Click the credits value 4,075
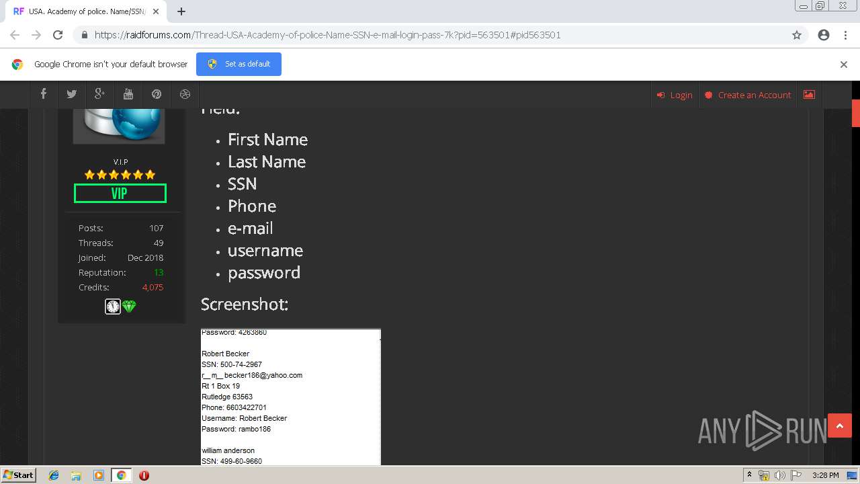The width and height of the screenshot is (860, 484). pyautogui.click(x=153, y=287)
